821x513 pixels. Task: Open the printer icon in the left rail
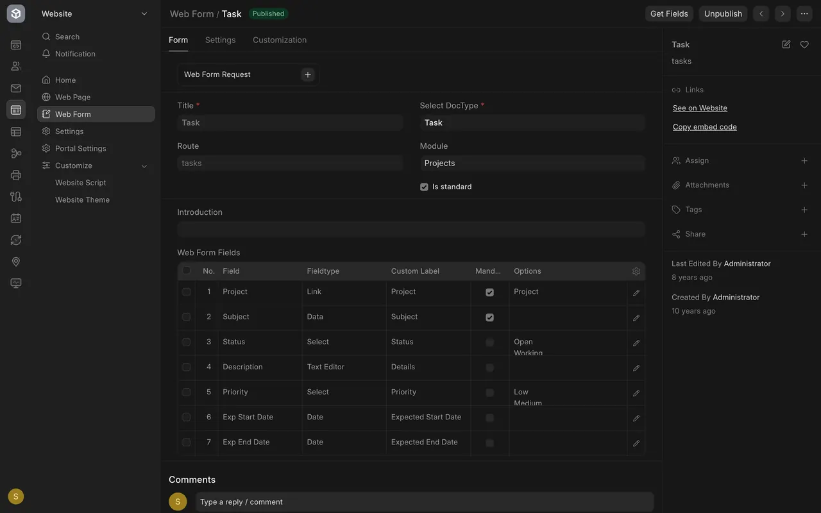point(16,175)
